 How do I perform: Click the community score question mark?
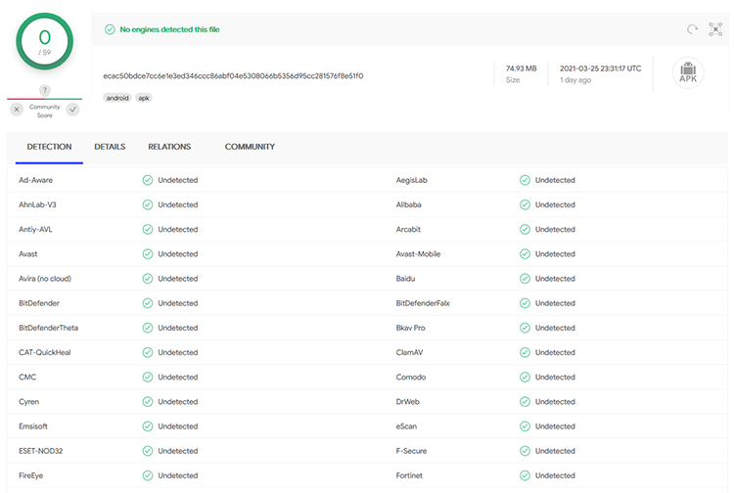click(44, 91)
